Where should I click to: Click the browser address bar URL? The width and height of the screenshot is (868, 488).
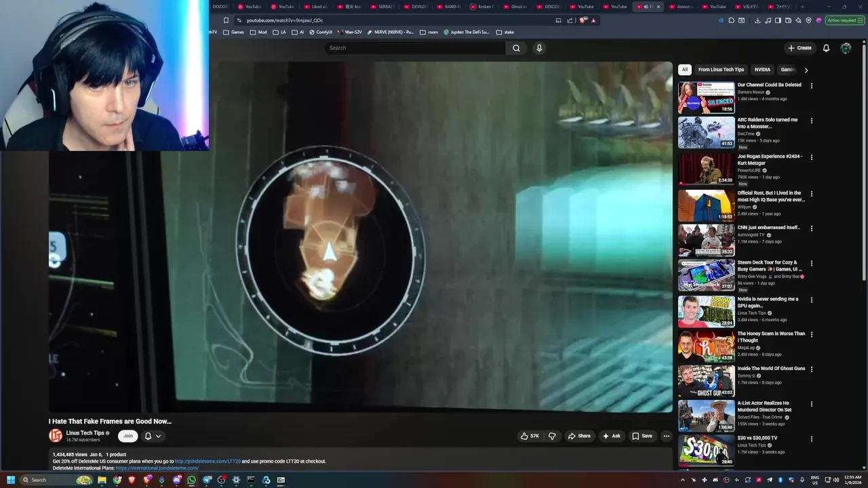(x=285, y=20)
